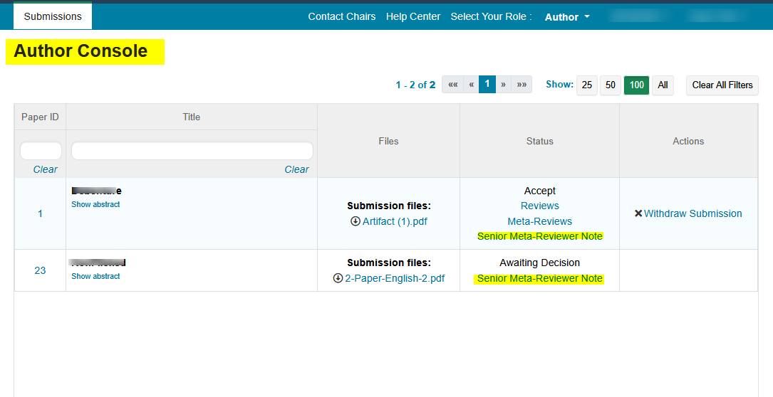773x397 pixels.
Task: Click the Title filter text box
Action: click(192, 151)
